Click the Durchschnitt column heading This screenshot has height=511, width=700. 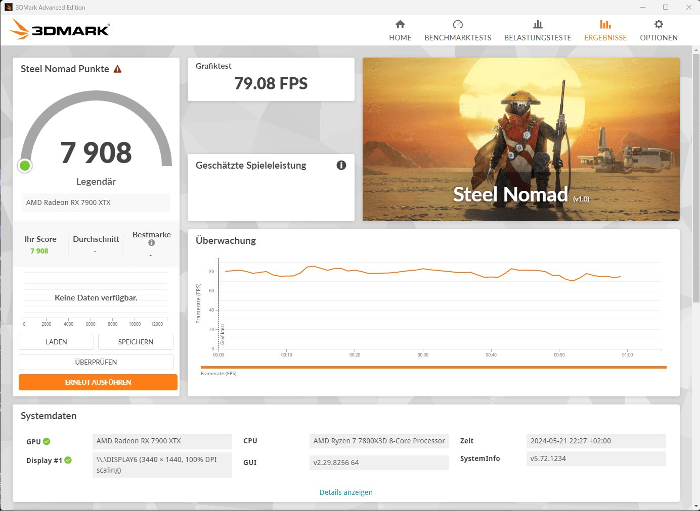pyautogui.click(x=96, y=239)
